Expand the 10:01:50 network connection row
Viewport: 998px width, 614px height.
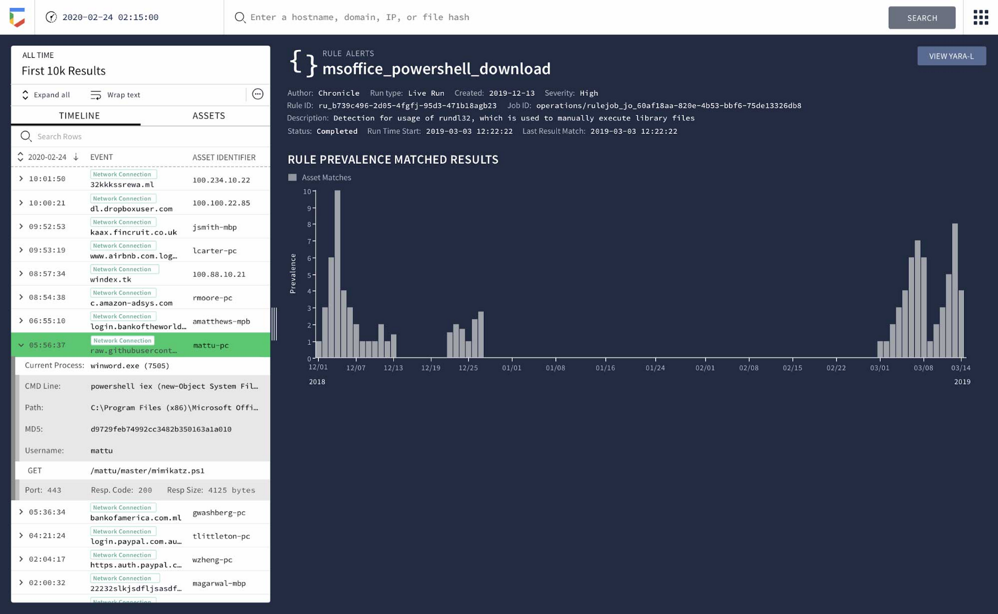coord(19,179)
